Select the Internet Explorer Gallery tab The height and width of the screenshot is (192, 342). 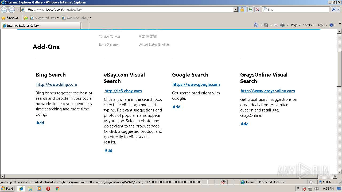click(x=41, y=26)
